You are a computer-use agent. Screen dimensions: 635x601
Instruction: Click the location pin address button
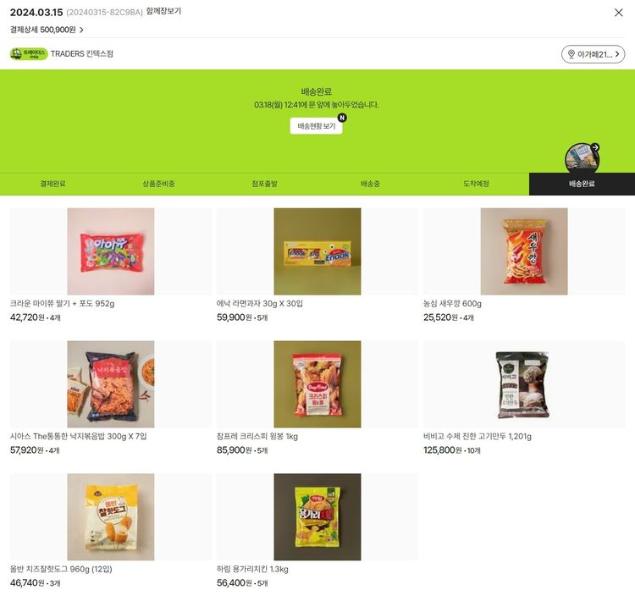point(593,54)
